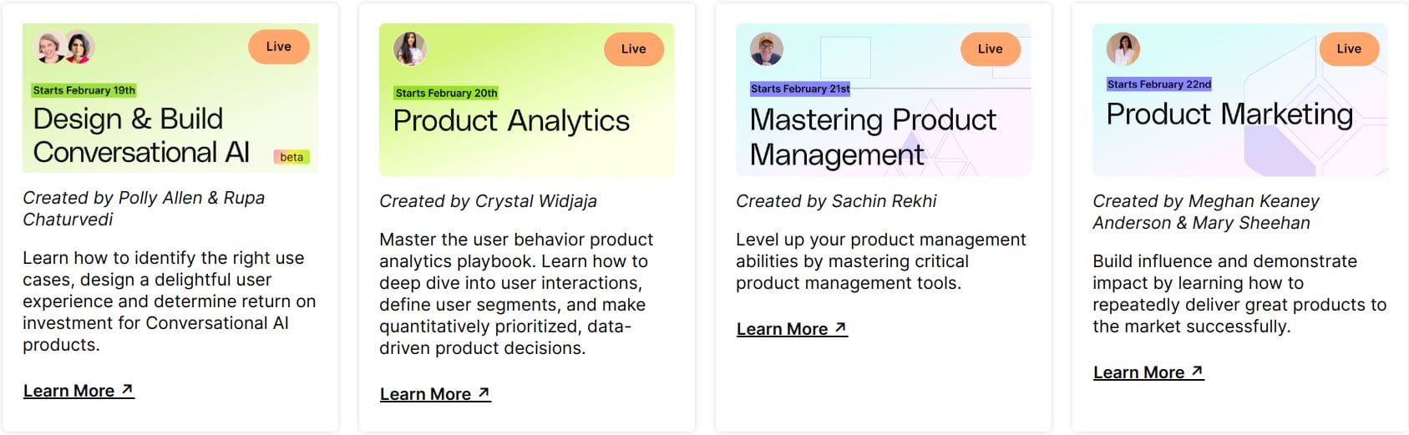The width and height of the screenshot is (1409, 435).
Task: Click Sachin Rekhi's avatar photo
Action: pyautogui.click(x=767, y=49)
